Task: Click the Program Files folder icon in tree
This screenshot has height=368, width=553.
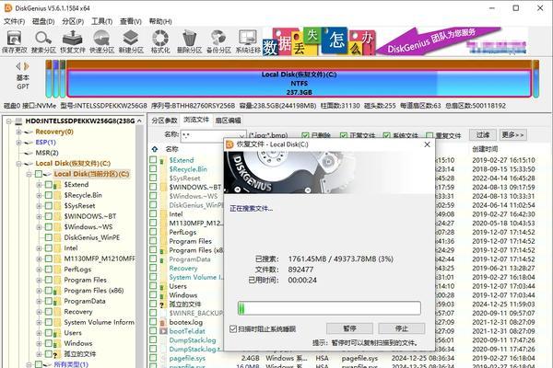Action: (58, 280)
